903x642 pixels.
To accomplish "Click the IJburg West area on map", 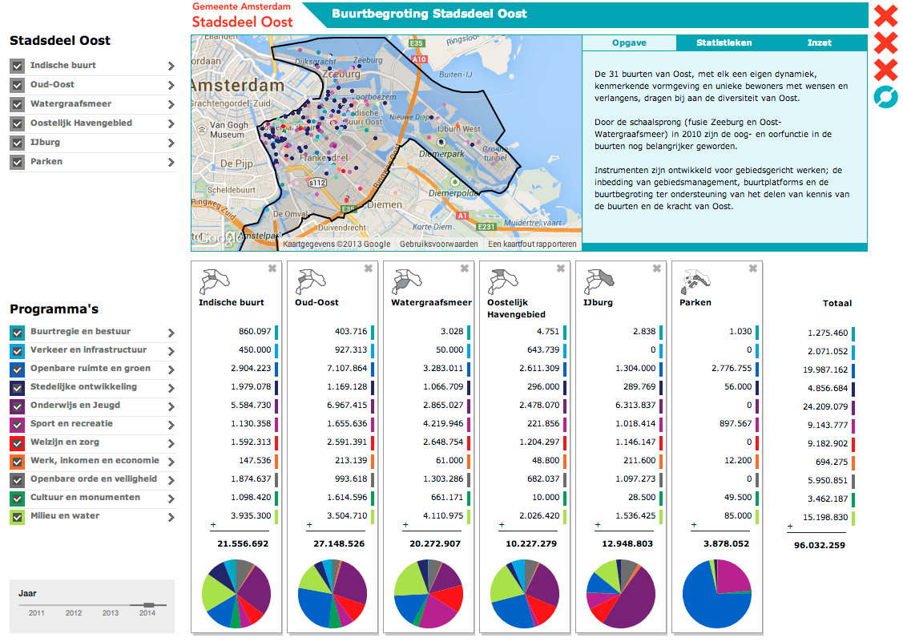I will click(x=458, y=129).
